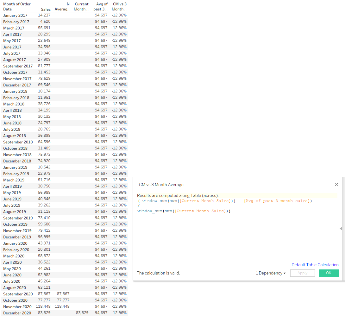Select the Sales column header
Image resolution: width=345 pixels, height=322 pixels.
coord(46,9)
